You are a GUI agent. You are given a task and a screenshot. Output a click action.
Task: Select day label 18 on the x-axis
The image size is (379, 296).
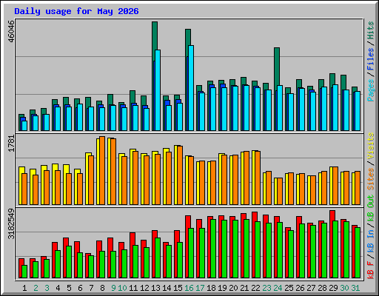(211, 288)
